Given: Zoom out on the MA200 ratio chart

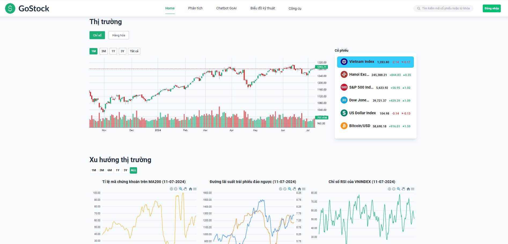Looking at the screenshot, I should [x=176, y=189].
